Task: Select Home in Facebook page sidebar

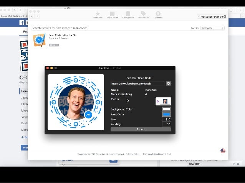Action: point(24,91)
